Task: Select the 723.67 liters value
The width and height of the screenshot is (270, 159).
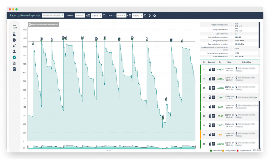Action: [x=220, y=97]
